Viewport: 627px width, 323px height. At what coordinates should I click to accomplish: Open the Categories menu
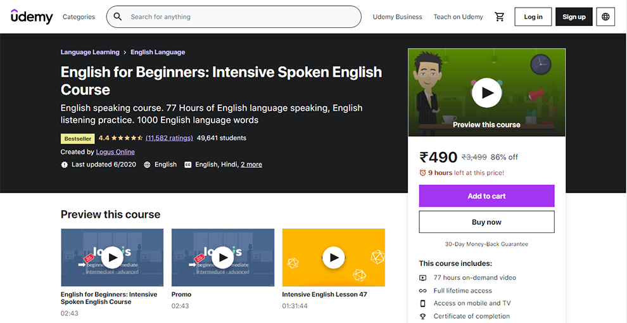coord(79,17)
